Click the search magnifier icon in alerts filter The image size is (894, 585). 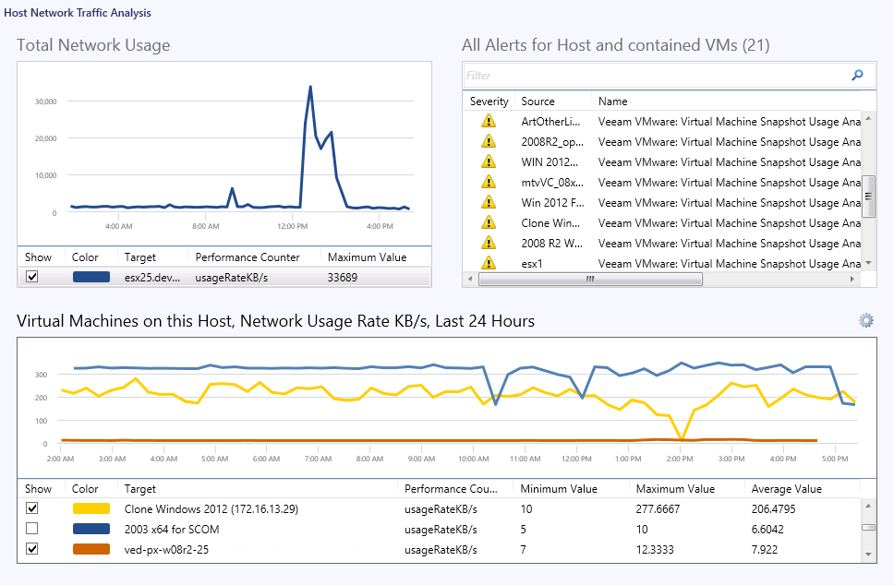click(x=857, y=76)
